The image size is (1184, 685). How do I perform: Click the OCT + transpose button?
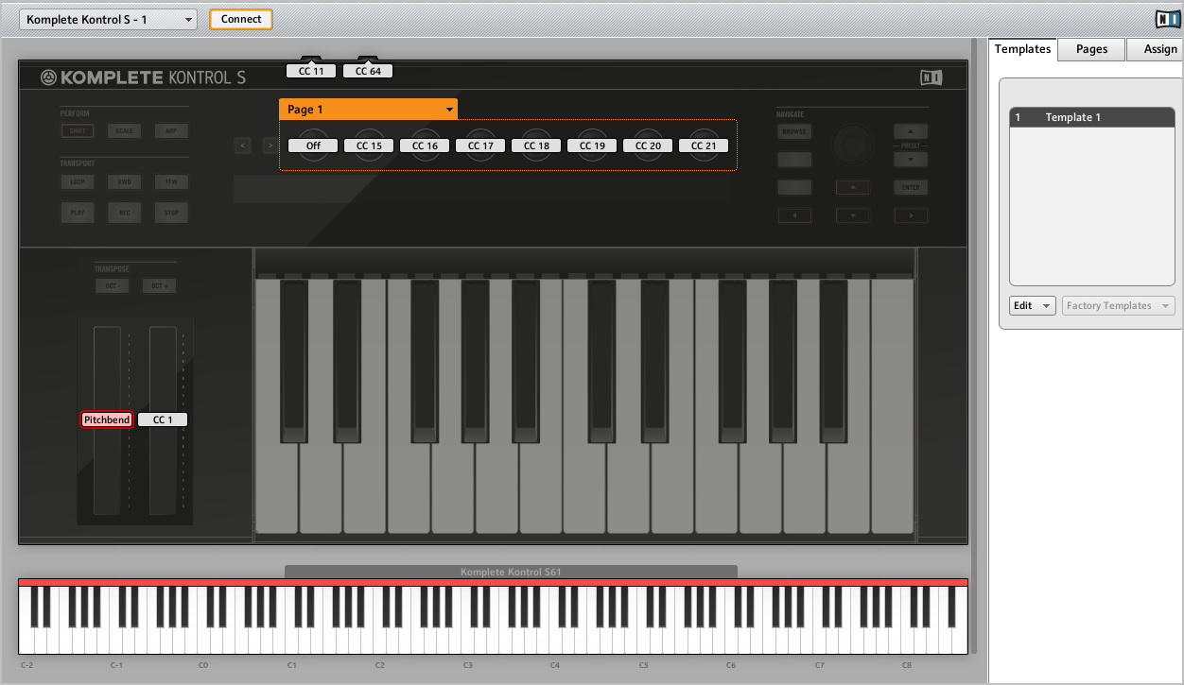(x=159, y=285)
